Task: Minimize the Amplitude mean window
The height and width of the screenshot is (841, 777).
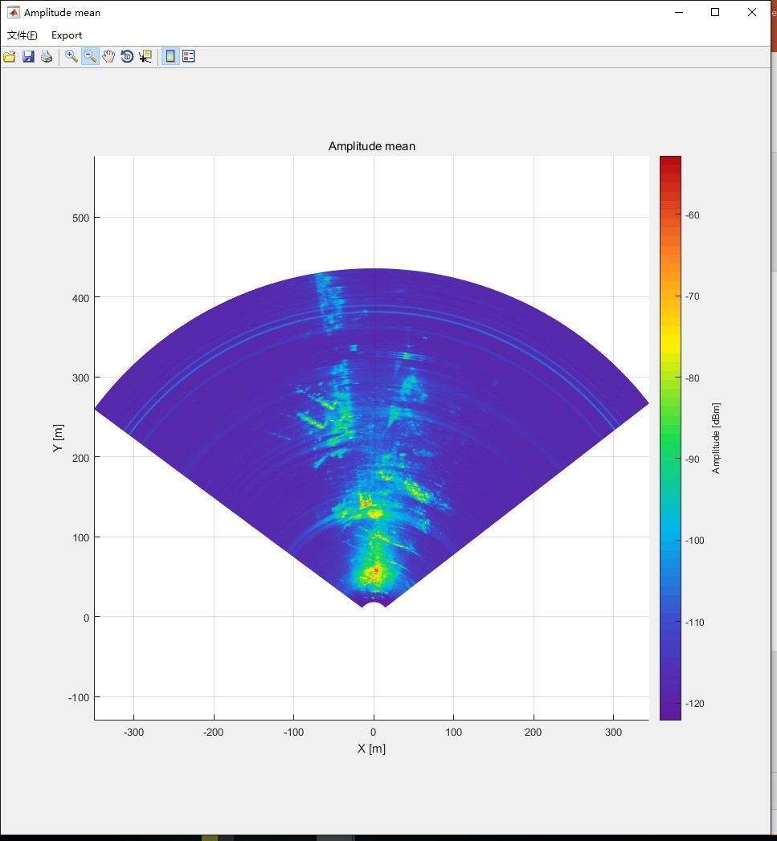Action: [x=679, y=12]
